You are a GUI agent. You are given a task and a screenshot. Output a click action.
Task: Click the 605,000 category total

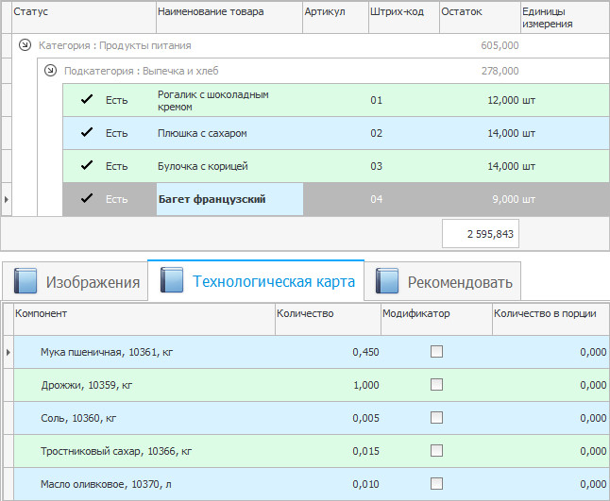point(500,45)
